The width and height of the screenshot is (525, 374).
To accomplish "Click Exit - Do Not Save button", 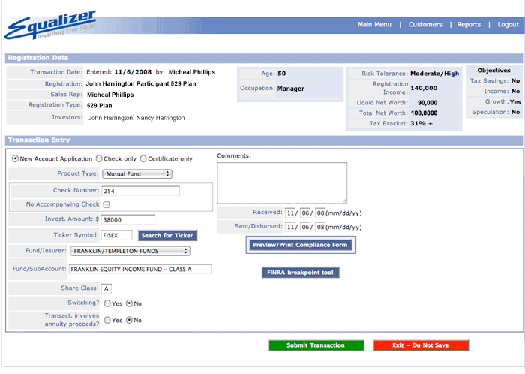I will click(421, 345).
